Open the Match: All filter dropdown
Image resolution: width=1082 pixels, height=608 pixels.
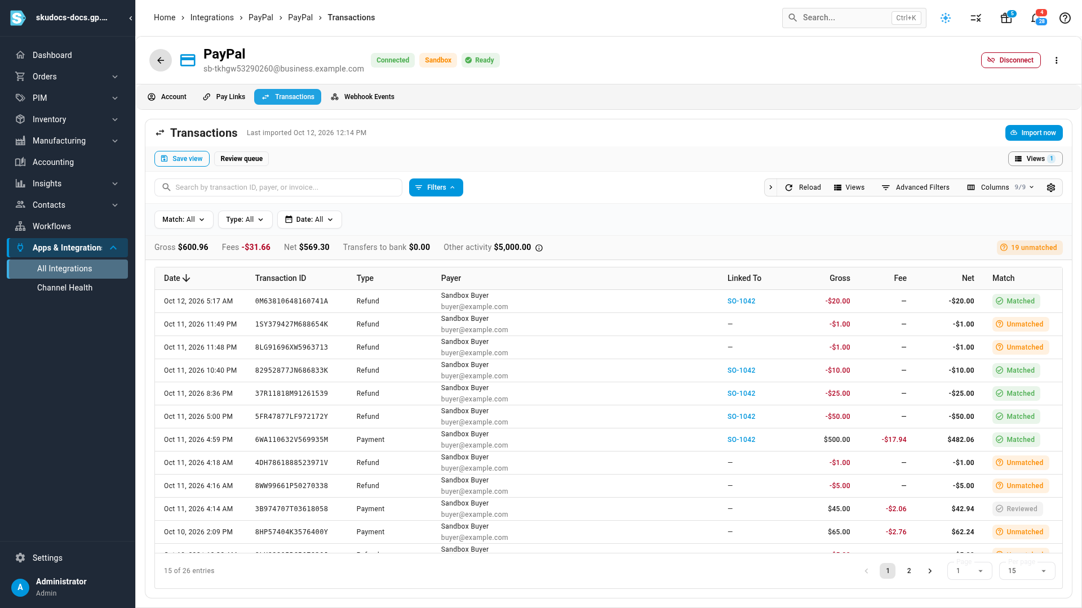[x=184, y=220]
